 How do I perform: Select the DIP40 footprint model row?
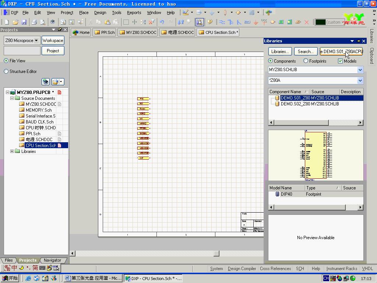[316, 194]
